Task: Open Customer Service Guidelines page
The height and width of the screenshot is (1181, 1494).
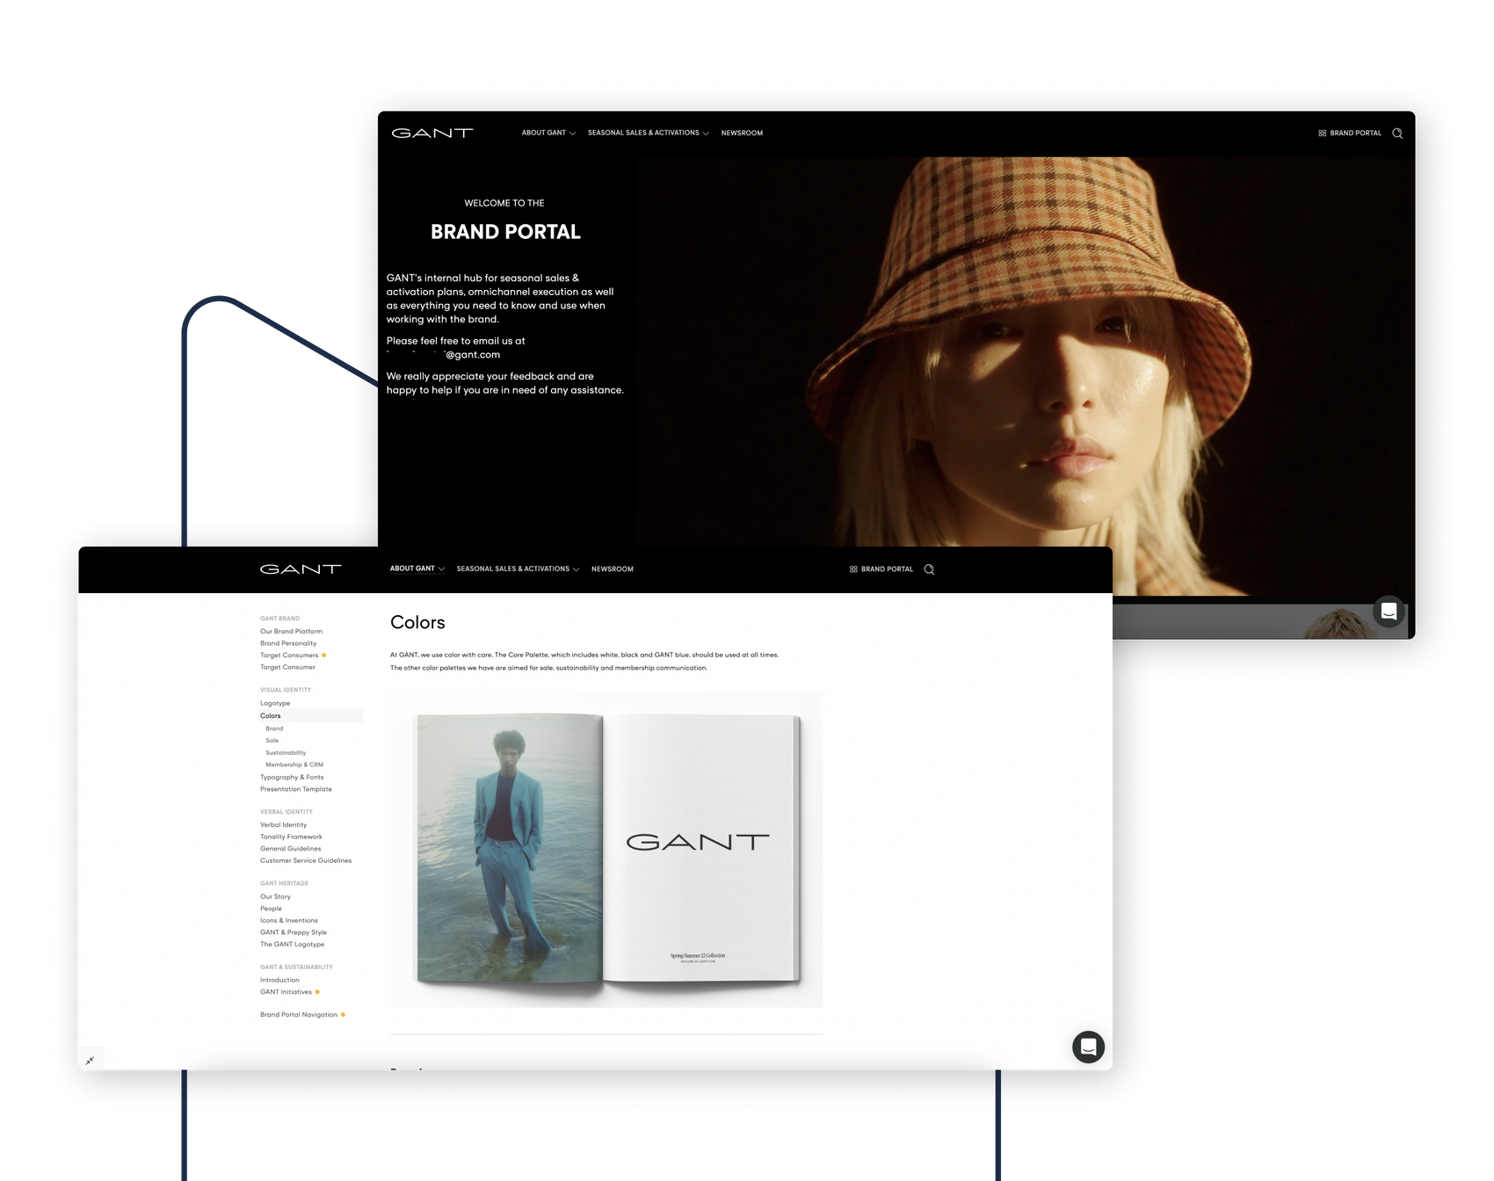Action: [306, 860]
